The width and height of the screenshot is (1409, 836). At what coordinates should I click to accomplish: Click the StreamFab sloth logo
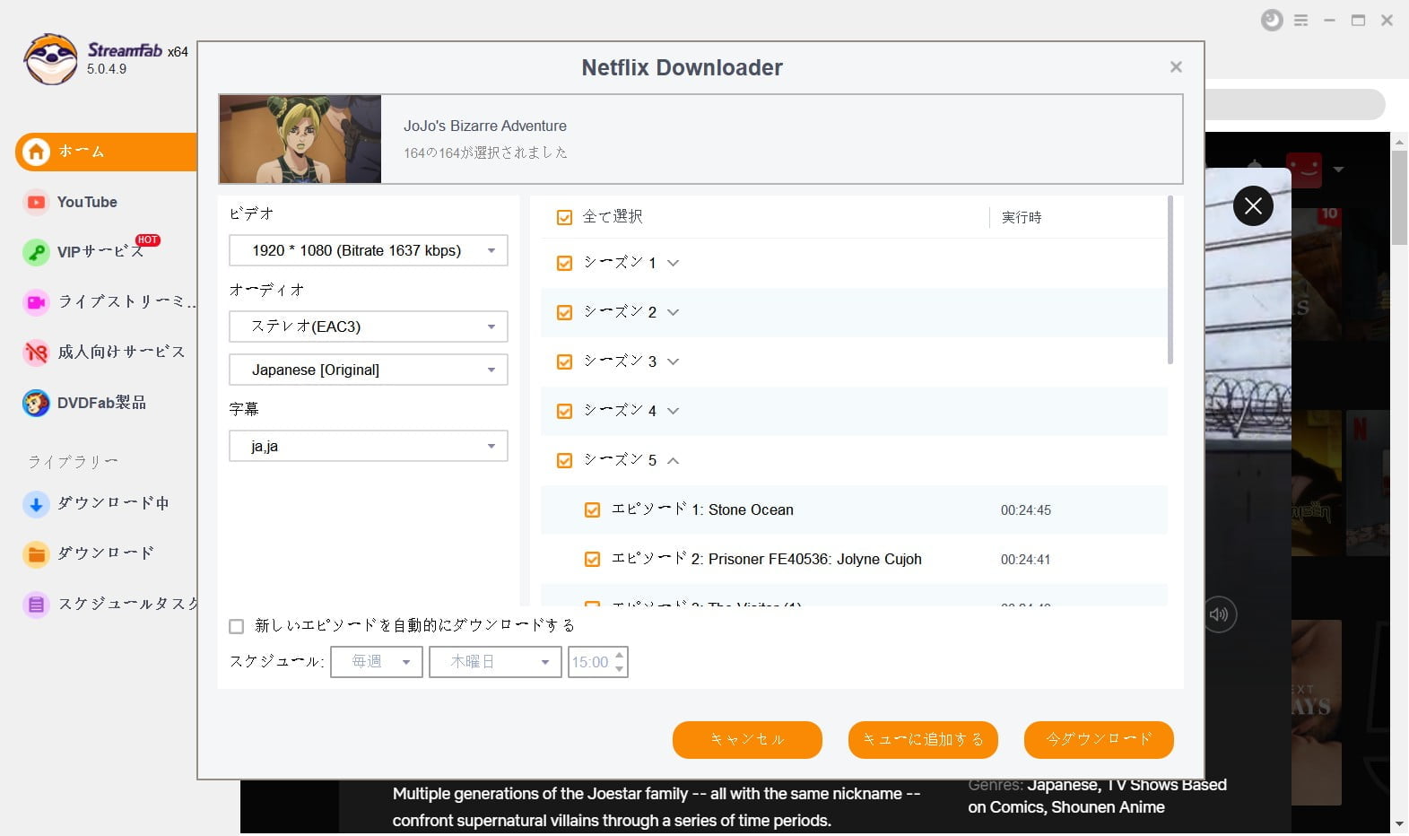[50, 59]
